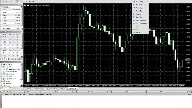Switch to Favorites tab in Navigator
The width and height of the screenshot is (192, 108).
[13, 88]
